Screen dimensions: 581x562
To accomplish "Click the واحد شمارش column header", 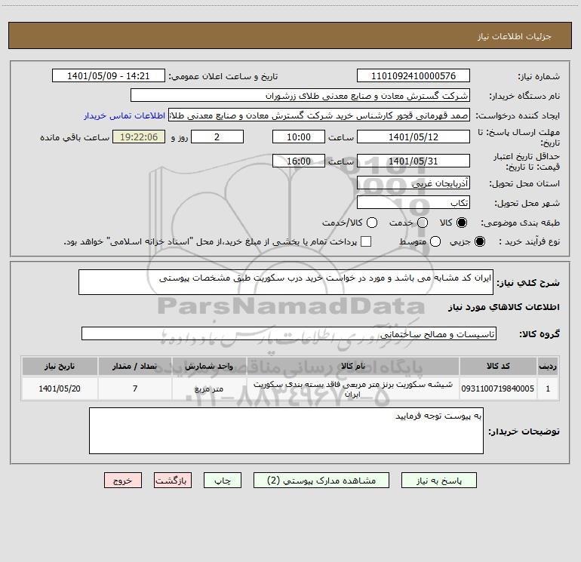I will tap(209, 366).
